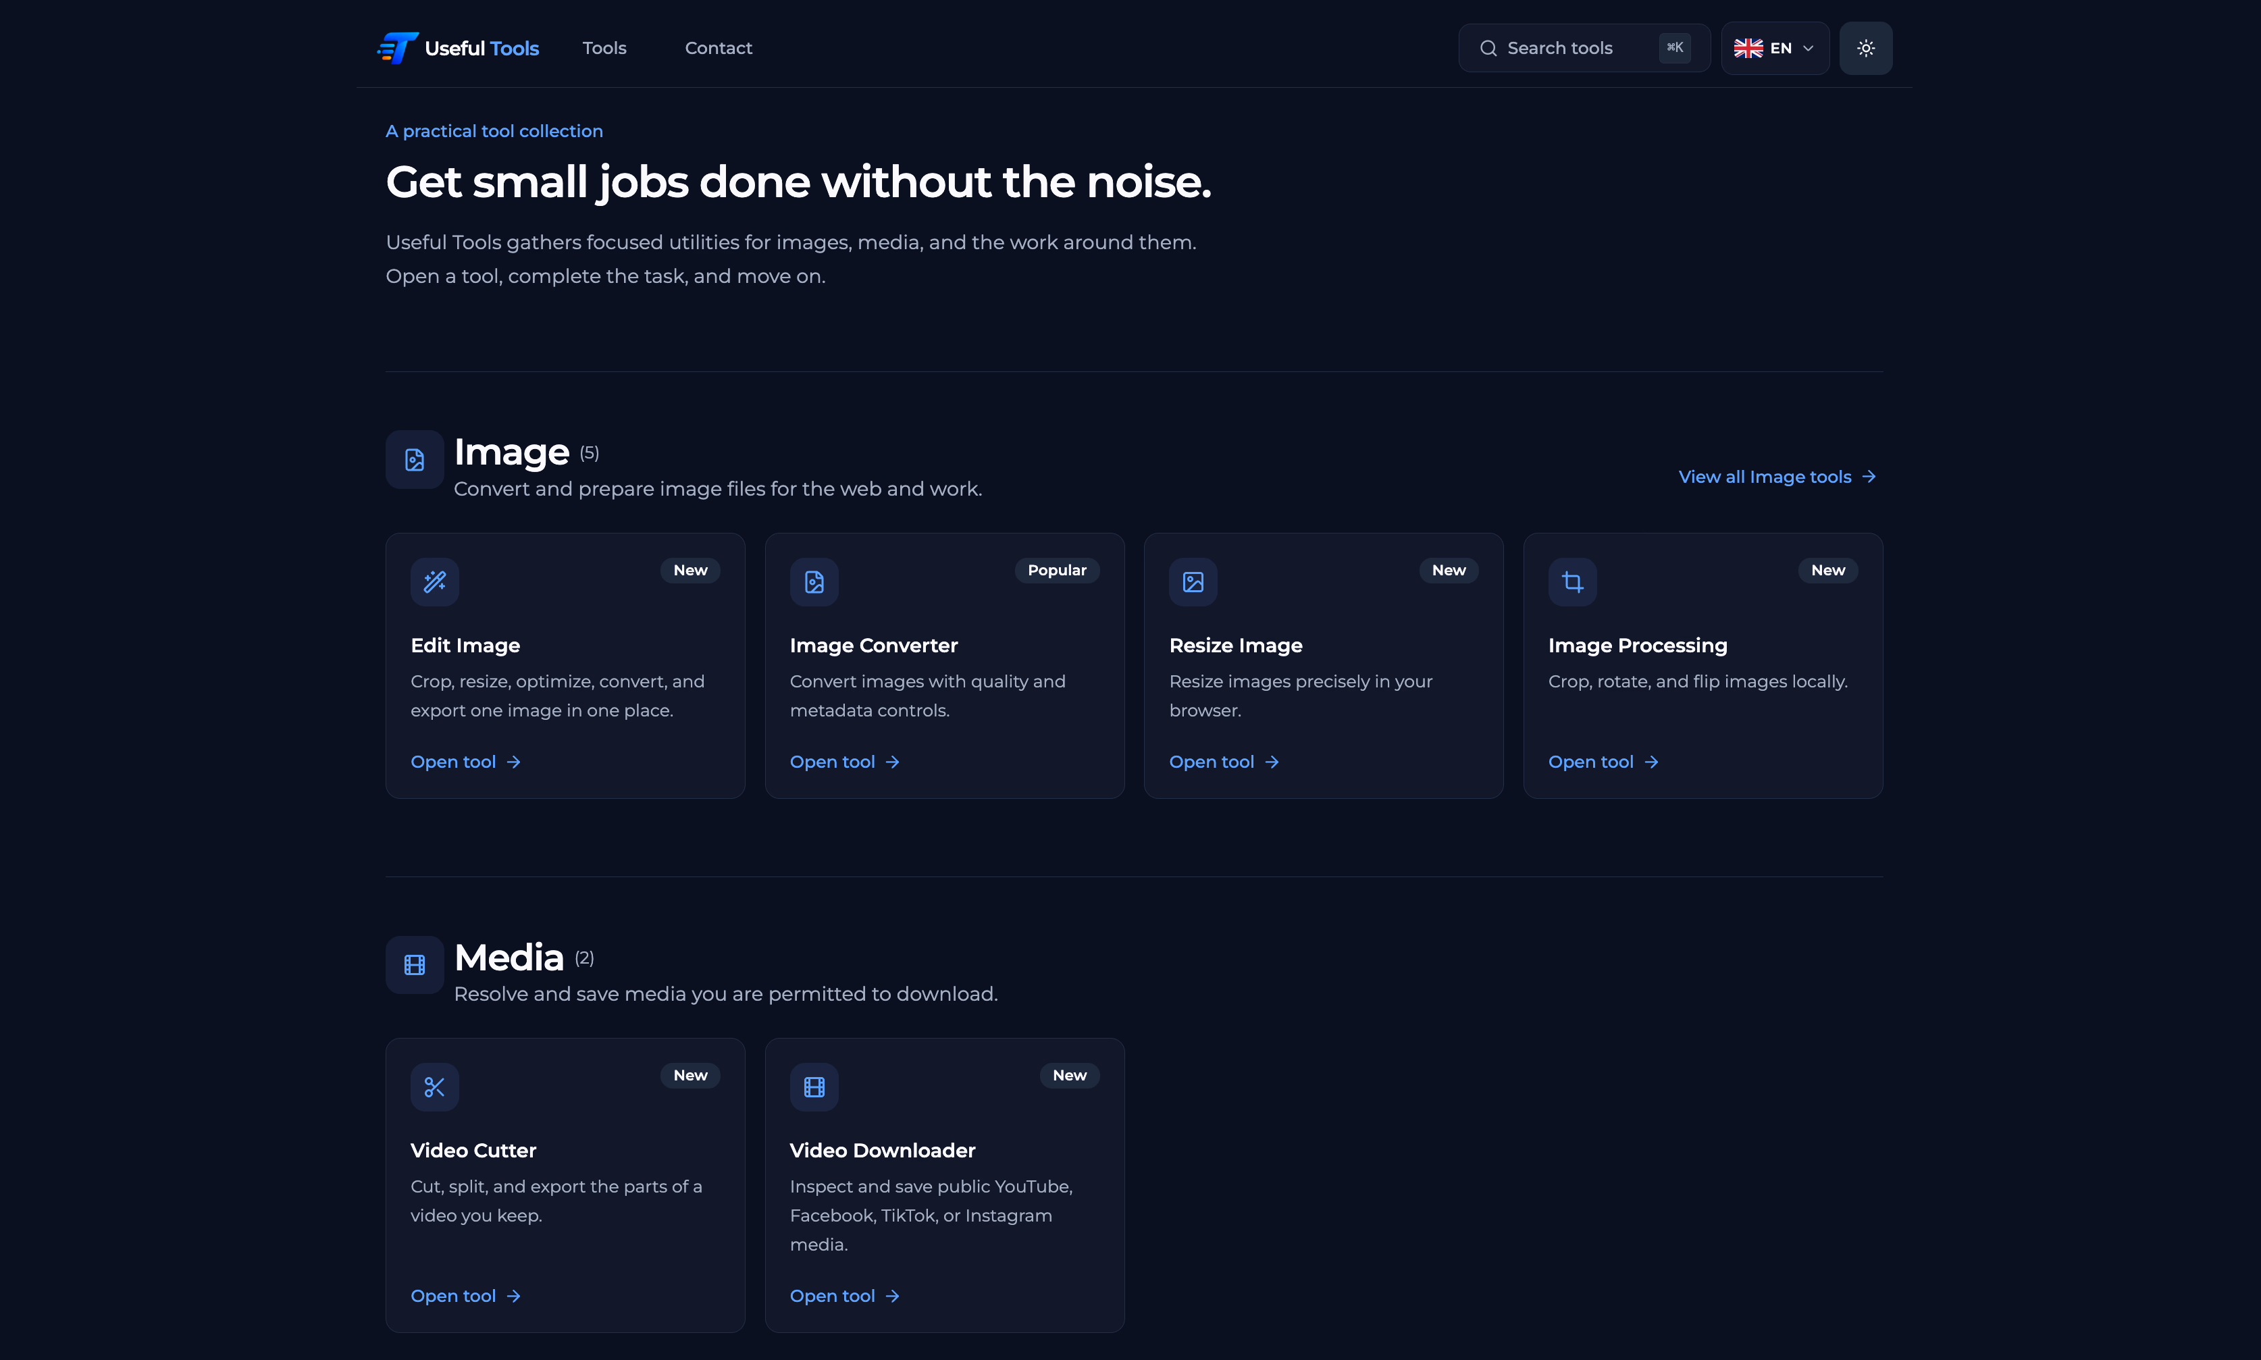Click the Image Converter file icon
Image resolution: width=2261 pixels, height=1360 pixels.
(x=814, y=582)
